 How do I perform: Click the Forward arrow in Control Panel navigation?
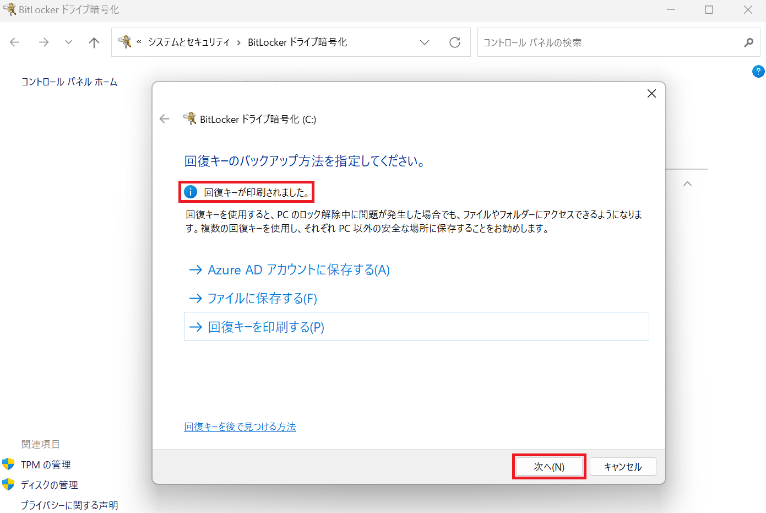click(x=44, y=42)
